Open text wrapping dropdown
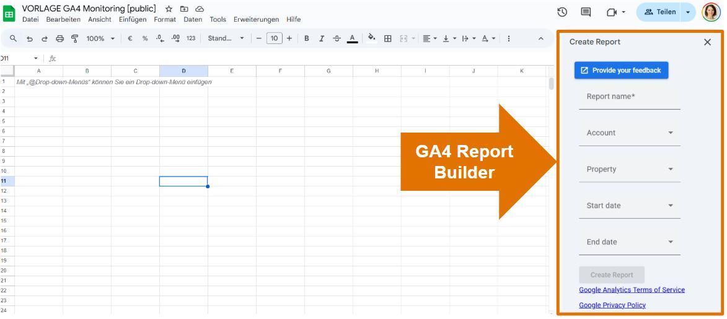 [469, 38]
